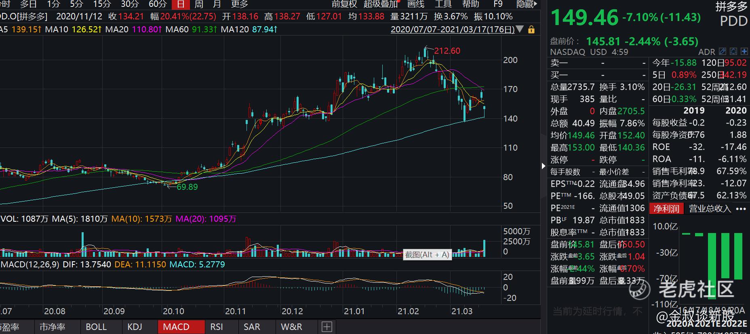This screenshot has width=750, height=334.
Task: Click the 开盘 152.40 value
Action: pyautogui.click(x=632, y=136)
